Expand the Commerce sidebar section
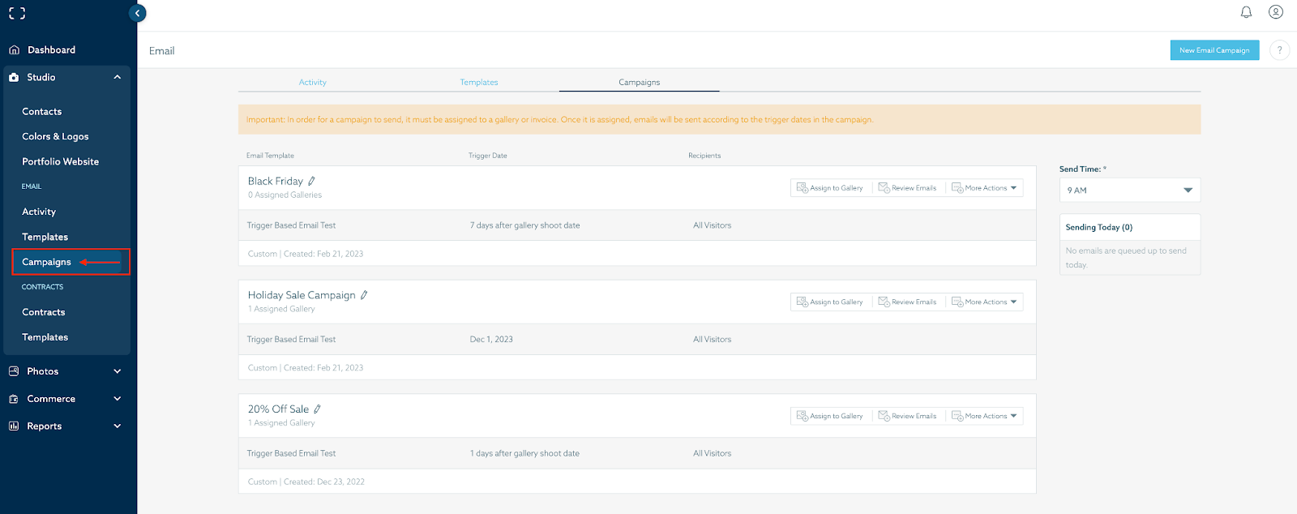1297x514 pixels. (x=66, y=399)
